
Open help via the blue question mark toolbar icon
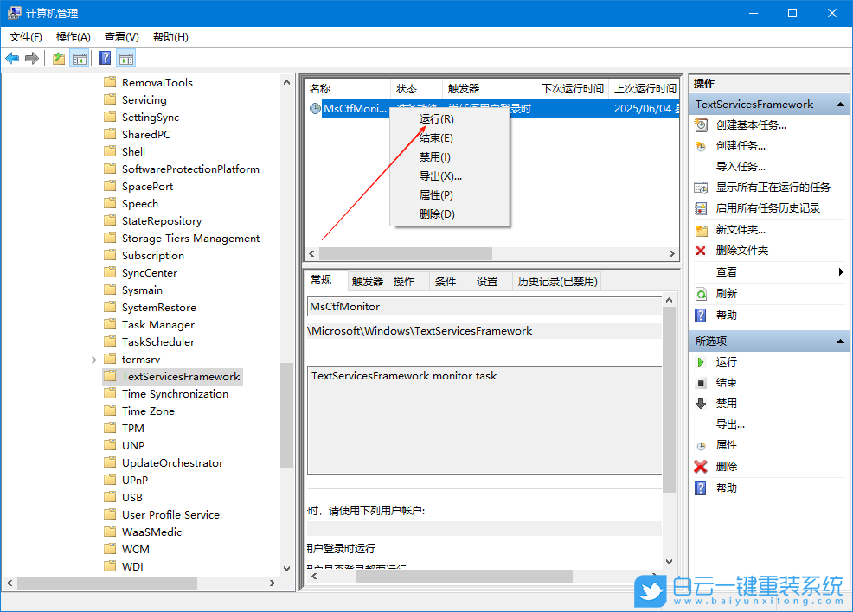click(105, 58)
